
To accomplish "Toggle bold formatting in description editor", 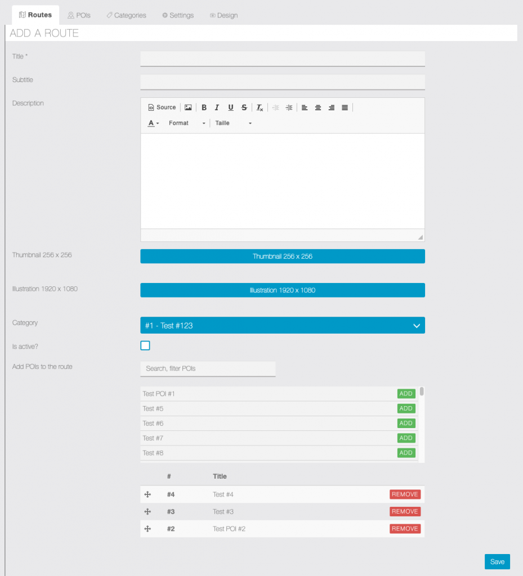I will [204, 107].
